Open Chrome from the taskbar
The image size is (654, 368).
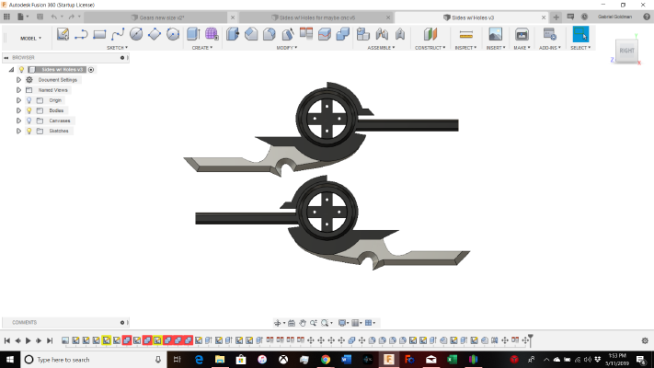click(326, 359)
